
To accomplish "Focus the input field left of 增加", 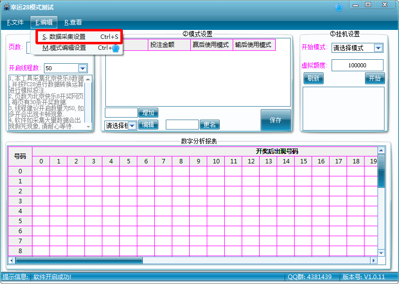I will tap(121, 113).
